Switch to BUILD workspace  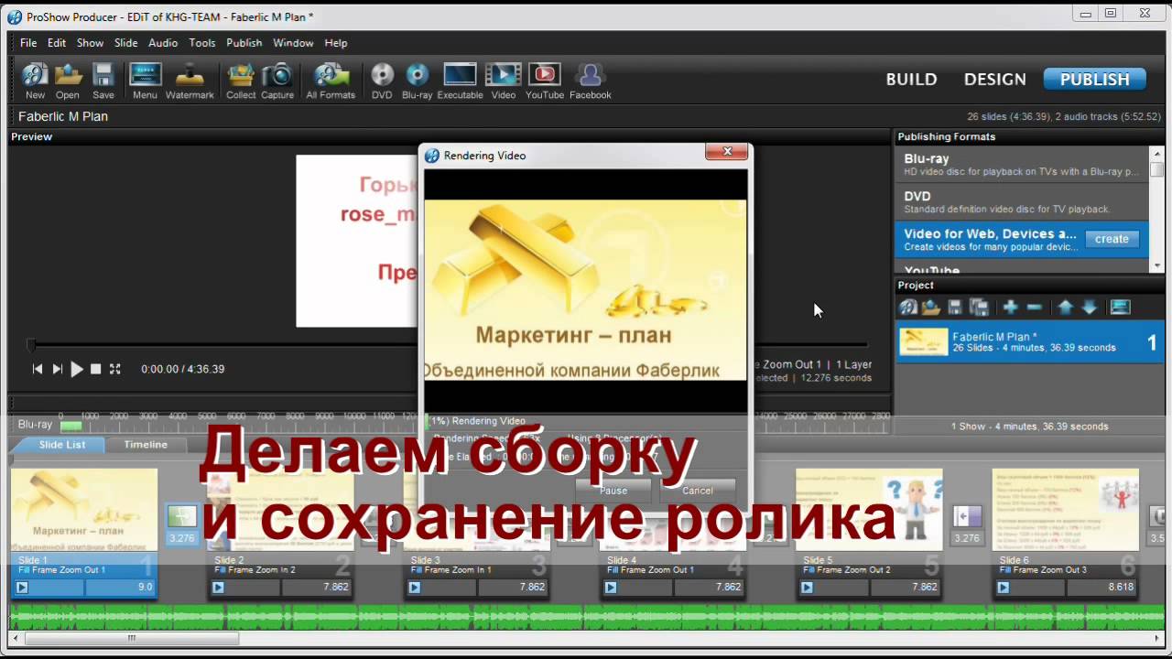pyautogui.click(x=911, y=80)
